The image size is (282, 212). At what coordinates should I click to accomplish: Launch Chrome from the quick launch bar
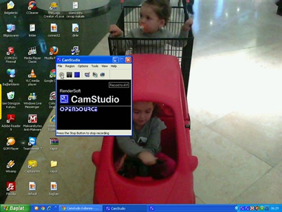point(43,208)
